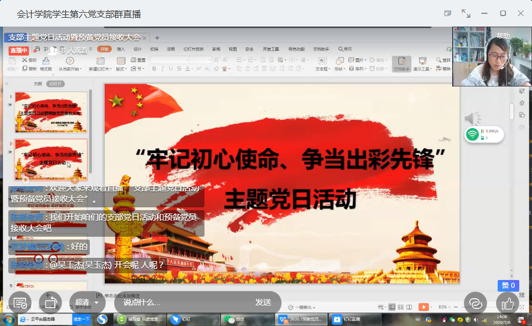This screenshot has width=532, height=326.
Task: Open the task list icon at bottom left
Action: point(20,303)
